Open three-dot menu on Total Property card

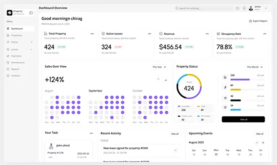pos(92,34)
